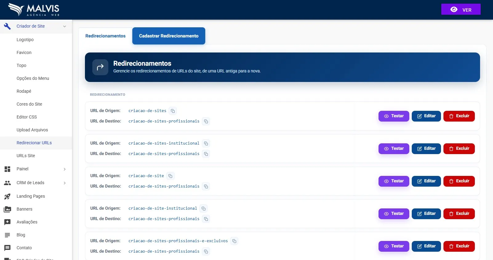The width and height of the screenshot is (493, 260).
Task: Edit the criacao-de-site-institucional redirect
Action: click(426, 214)
